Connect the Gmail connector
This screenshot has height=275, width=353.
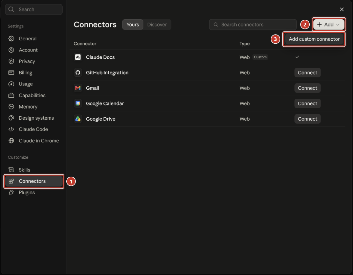[307, 88]
